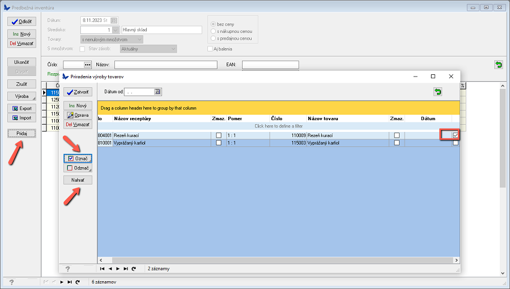
Task: Toggle second Zmaz. checkbox in Rezeň kurací row
Action: click(397, 135)
